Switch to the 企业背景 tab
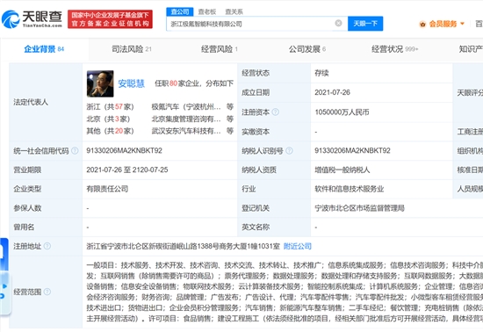Image resolution: width=483 pixels, height=332 pixels. tap(44, 49)
